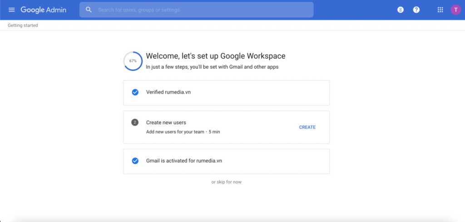
Task: Focus the search users, groups or settings field
Action: (x=196, y=10)
